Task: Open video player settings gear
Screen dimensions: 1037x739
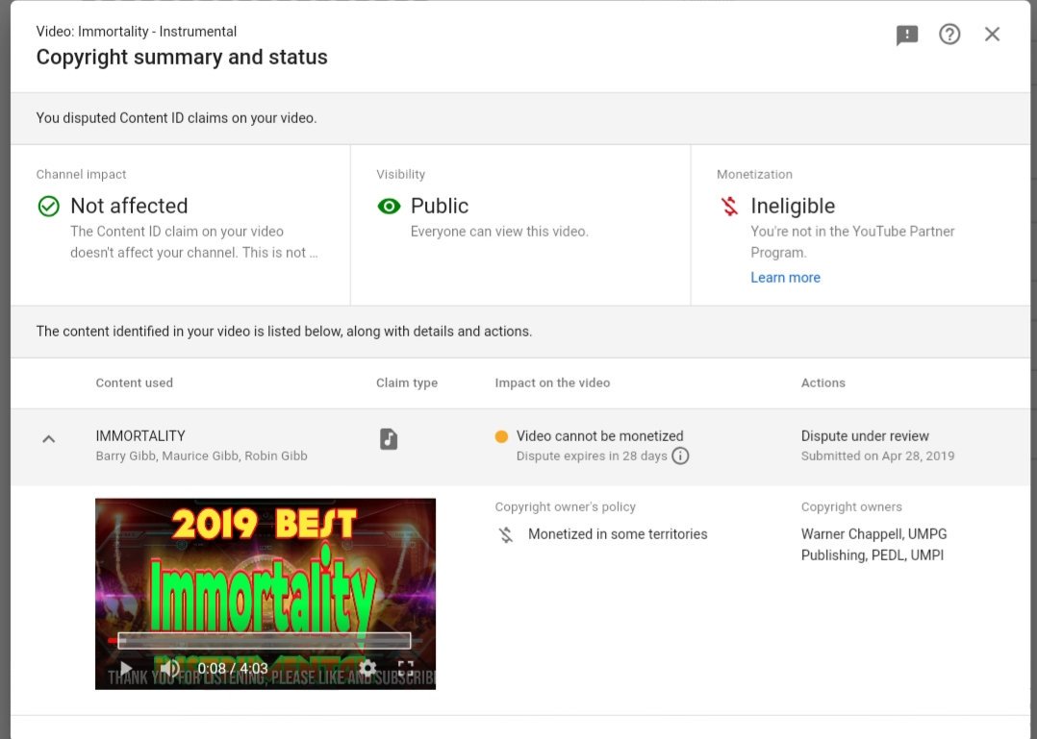Action: (x=367, y=668)
